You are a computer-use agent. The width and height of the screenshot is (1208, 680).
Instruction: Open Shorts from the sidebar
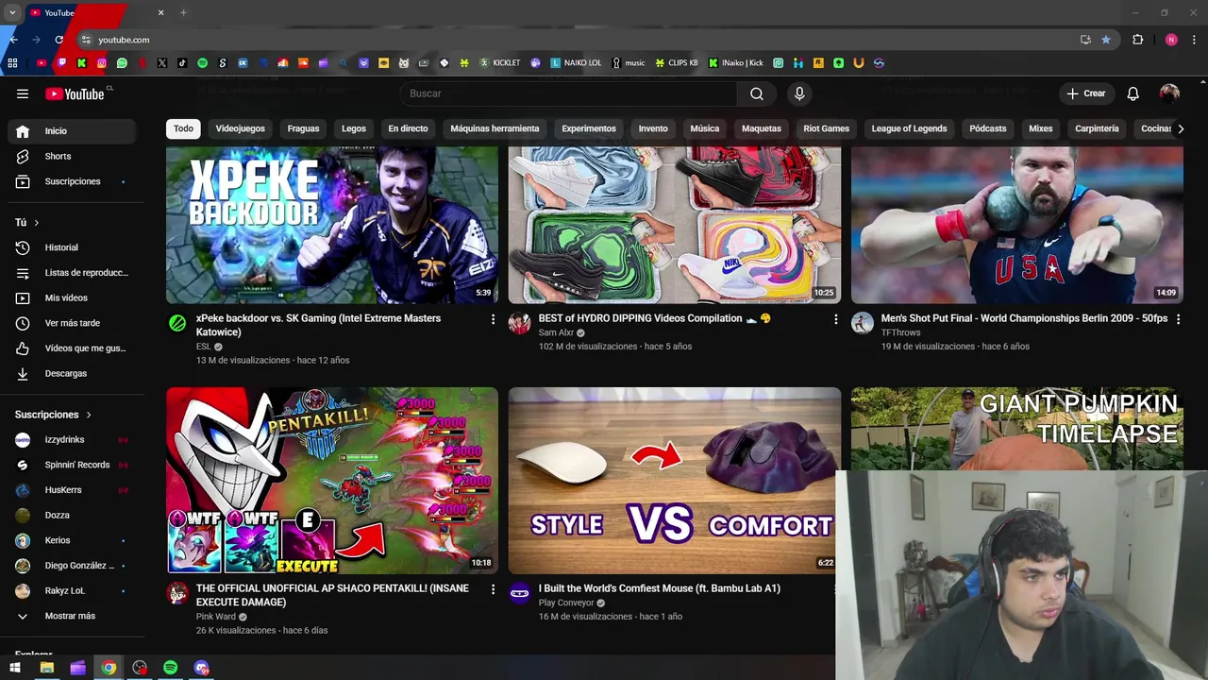point(70,156)
